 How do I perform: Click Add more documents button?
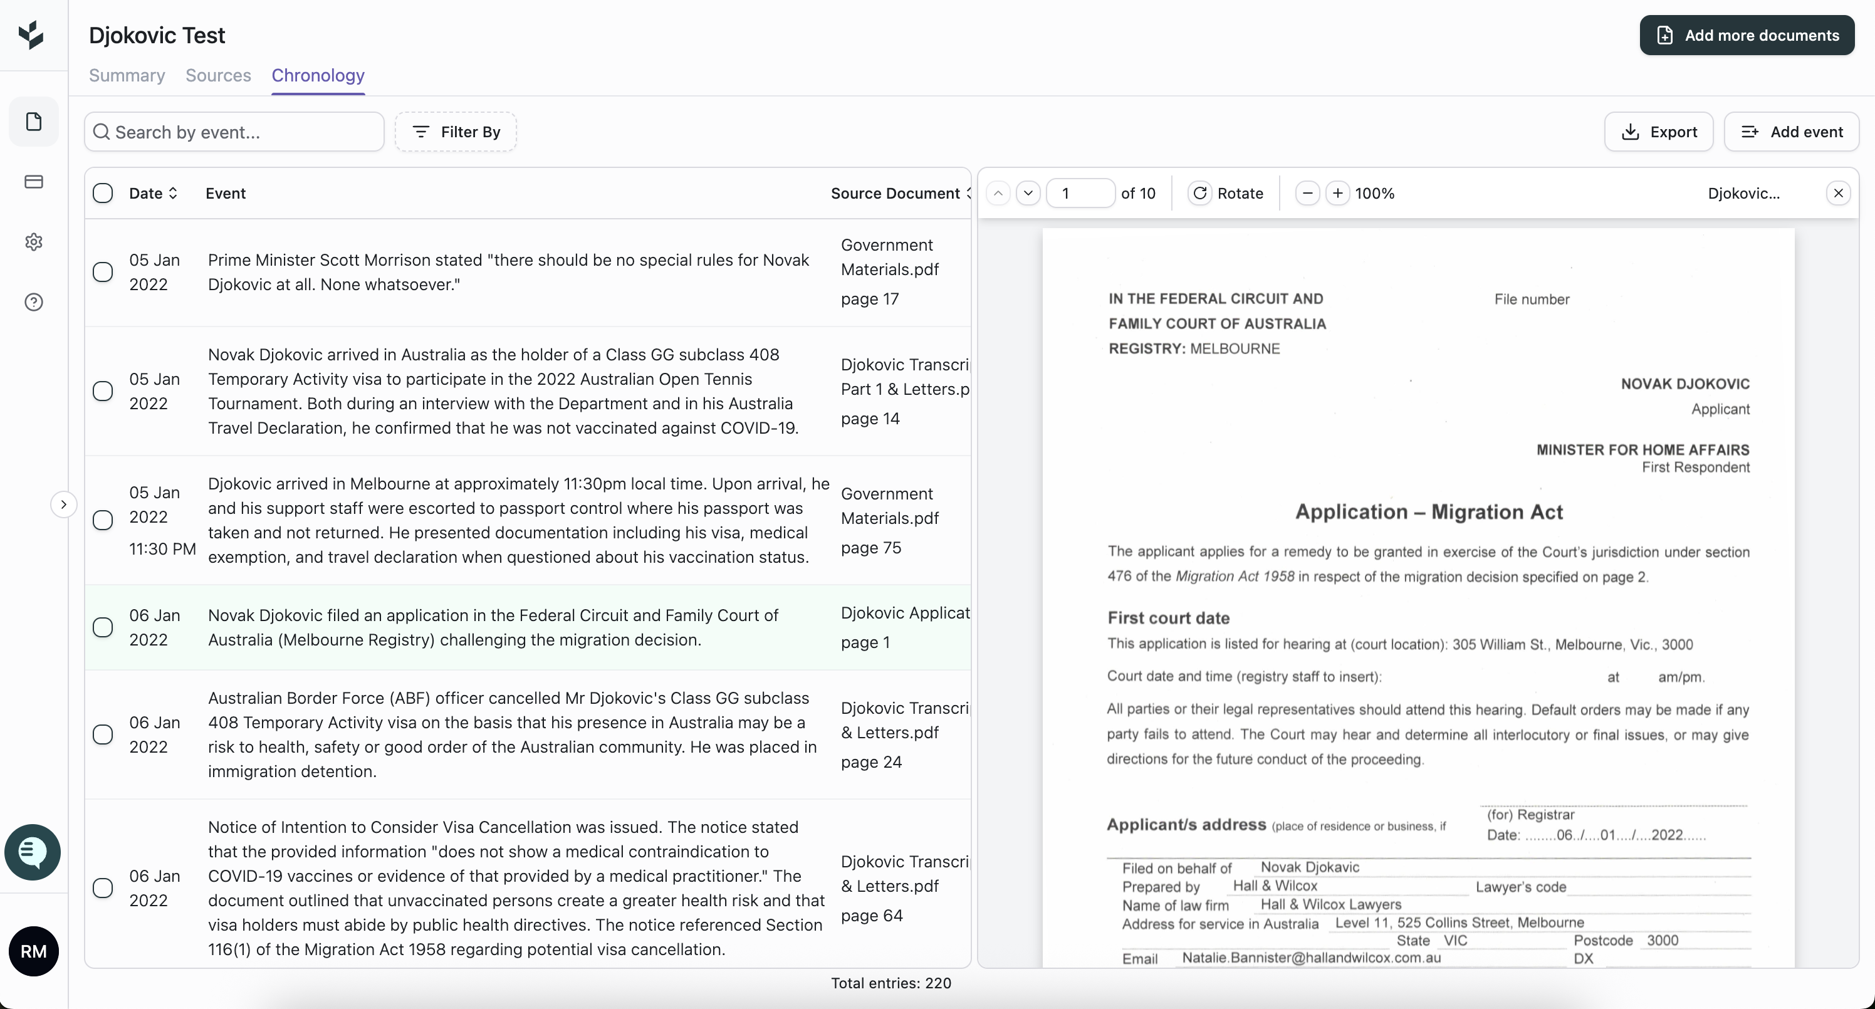1746,35
